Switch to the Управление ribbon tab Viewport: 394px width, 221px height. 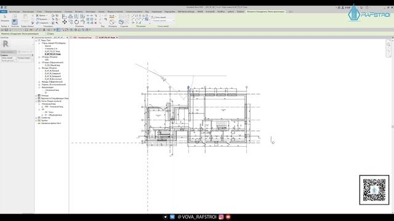(x=157, y=12)
